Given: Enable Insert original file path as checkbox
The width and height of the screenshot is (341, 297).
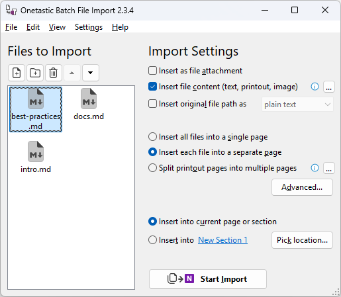Looking at the screenshot, I should coord(152,104).
